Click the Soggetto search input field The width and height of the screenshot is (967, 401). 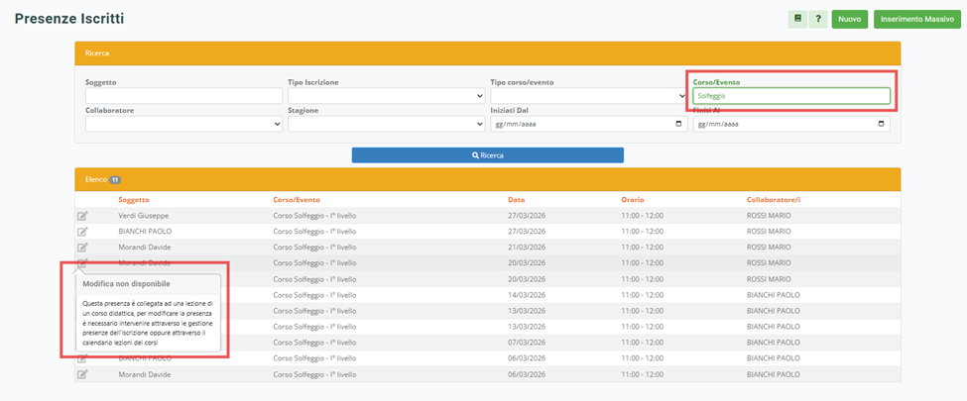183,95
